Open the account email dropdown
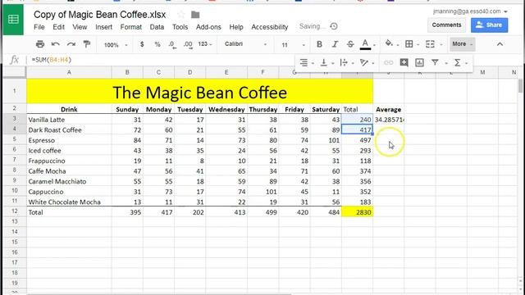Image resolution: width=525 pixels, height=295 pixels. [x=470, y=11]
